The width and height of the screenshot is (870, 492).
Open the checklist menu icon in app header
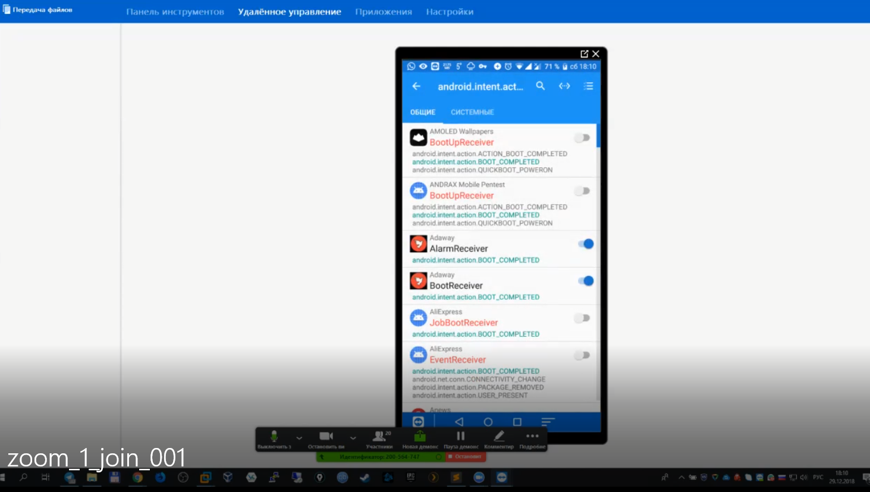pyautogui.click(x=588, y=86)
